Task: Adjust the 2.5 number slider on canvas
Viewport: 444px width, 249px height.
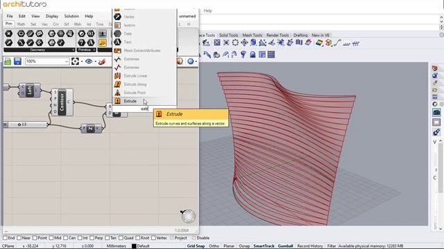Action: click(26, 124)
